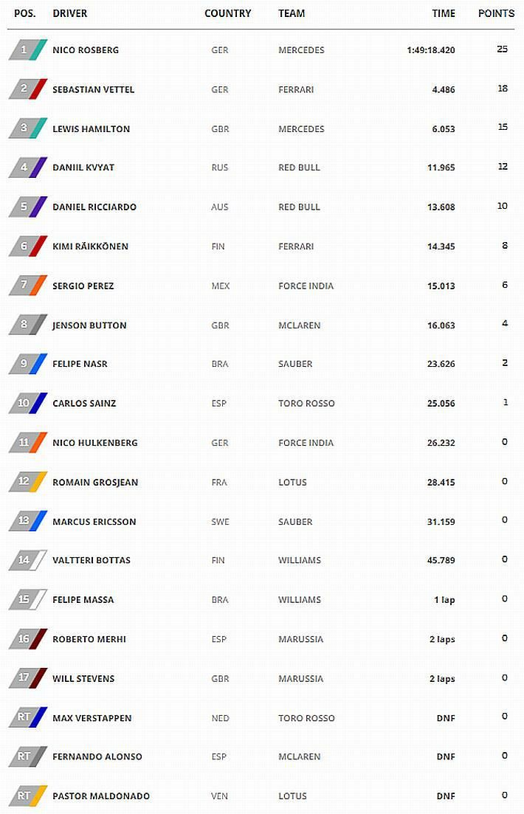Sort by the DRIVER column header
This screenshot has height=814, width=524.
coord(70,13)
